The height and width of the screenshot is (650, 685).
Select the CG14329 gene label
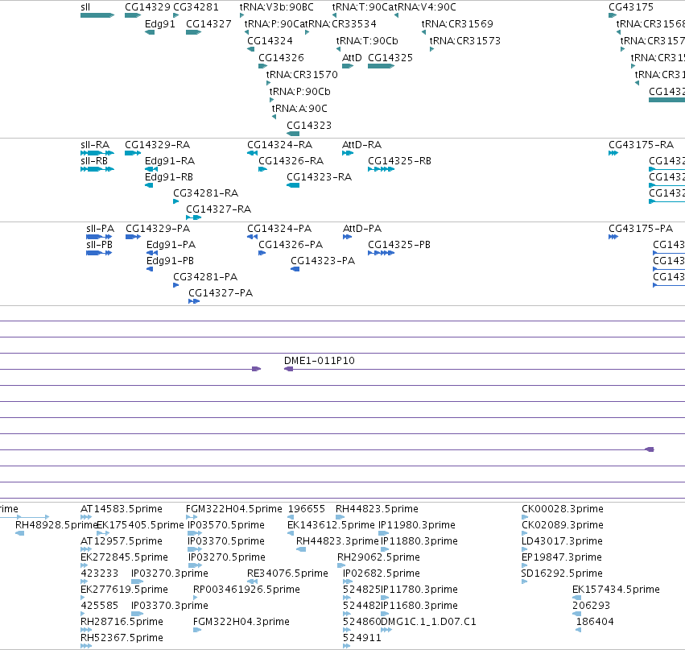click(147, 7)
